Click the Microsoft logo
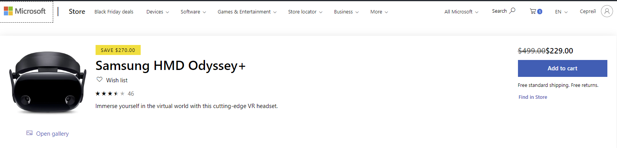617x148 pixels. point(25,12)
